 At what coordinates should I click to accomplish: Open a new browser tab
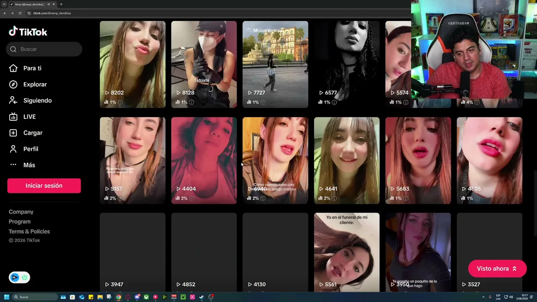pos(61,4)
